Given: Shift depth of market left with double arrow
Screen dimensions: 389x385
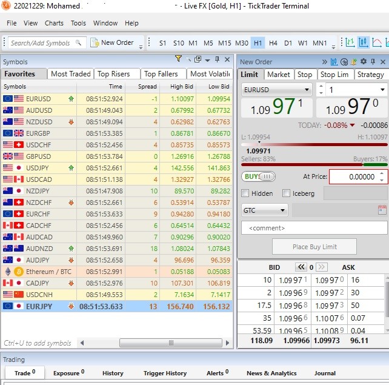Looking at the screenshot, I should (301, 267).
